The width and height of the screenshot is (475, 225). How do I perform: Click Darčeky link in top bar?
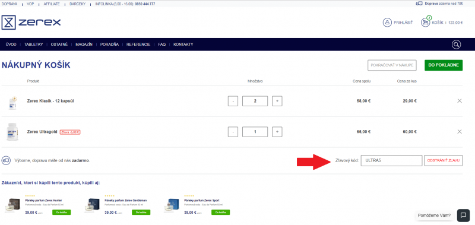tap(77, 4)
